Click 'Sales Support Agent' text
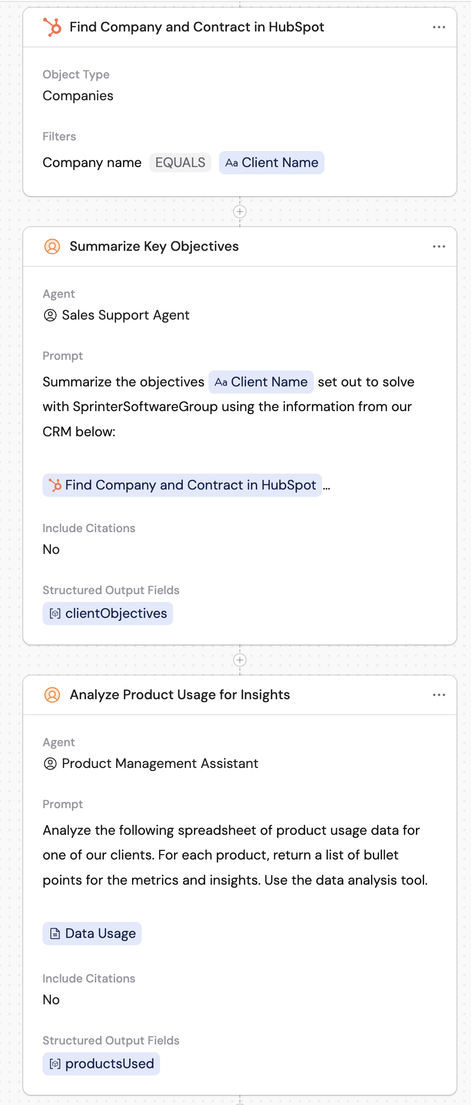The height and width of the screenshot is (1105, 471). (x=126, y=315)
